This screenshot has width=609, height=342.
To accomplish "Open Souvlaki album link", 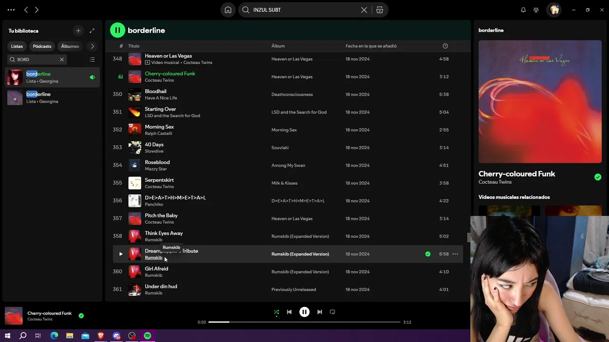I will point(280,148).
